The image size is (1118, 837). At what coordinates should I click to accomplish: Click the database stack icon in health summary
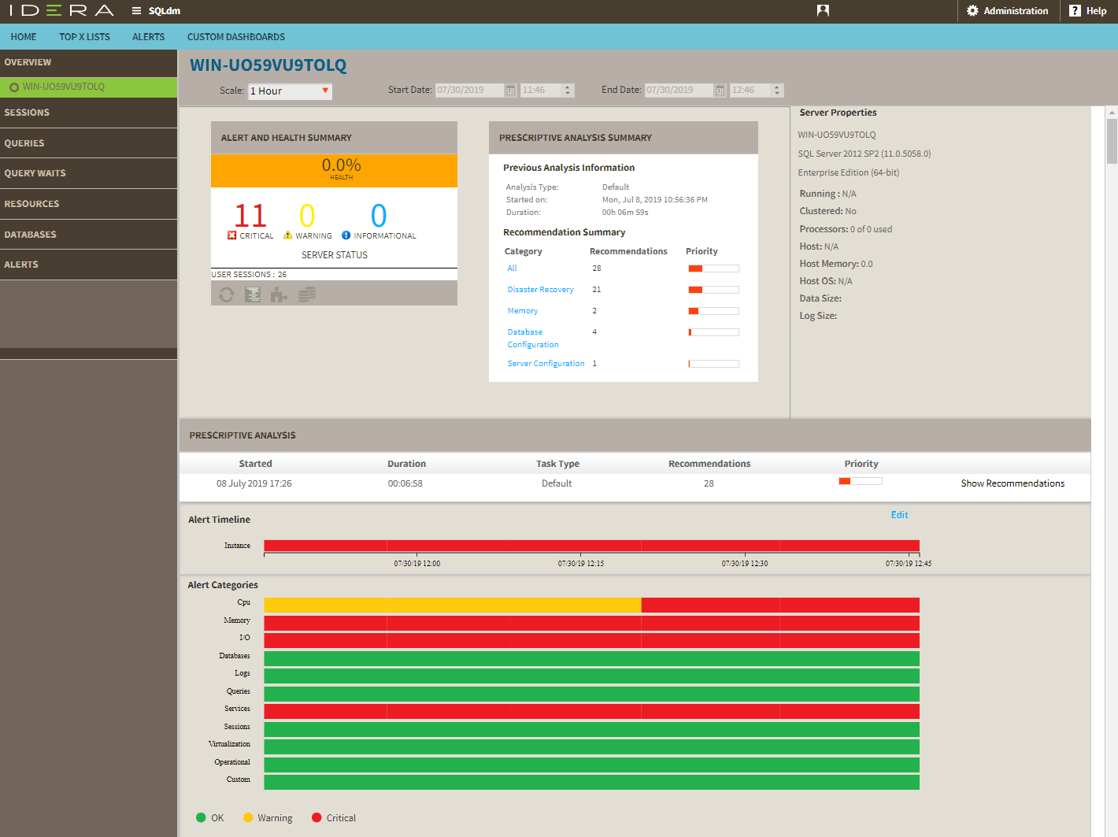pyautogui.click(x=307, y=294)
